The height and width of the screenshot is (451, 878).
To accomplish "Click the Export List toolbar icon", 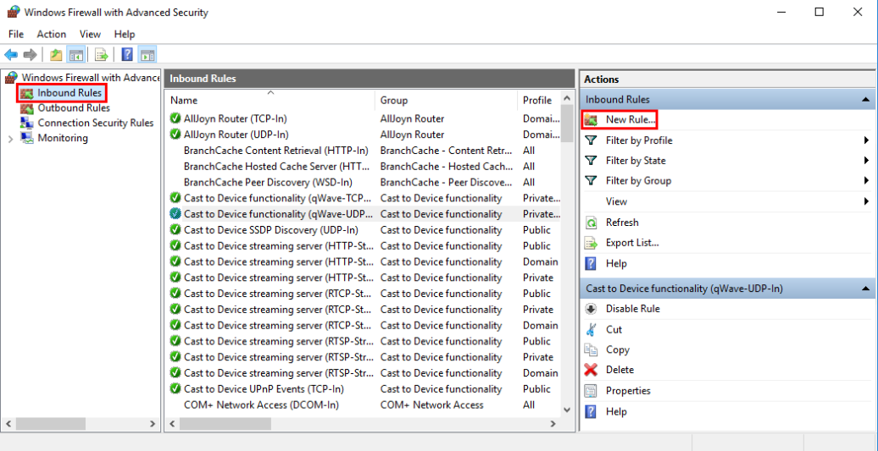I will coord(102,54).
